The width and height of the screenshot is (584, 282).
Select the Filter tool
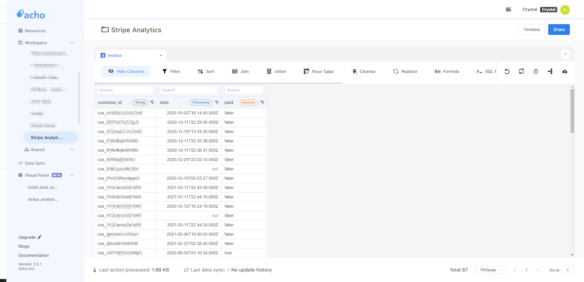tap(171, 71)
